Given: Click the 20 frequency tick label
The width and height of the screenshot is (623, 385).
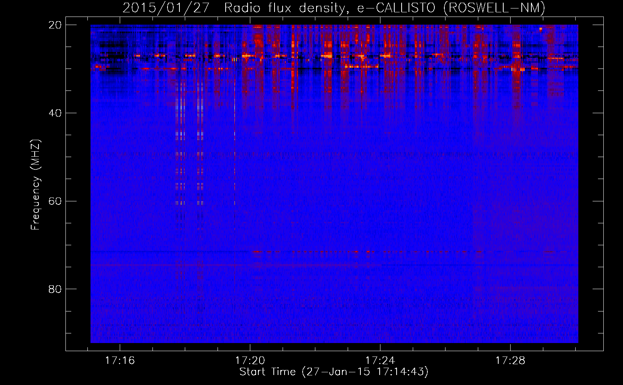Looking at the screenshot, I should (x=55, y=25).
